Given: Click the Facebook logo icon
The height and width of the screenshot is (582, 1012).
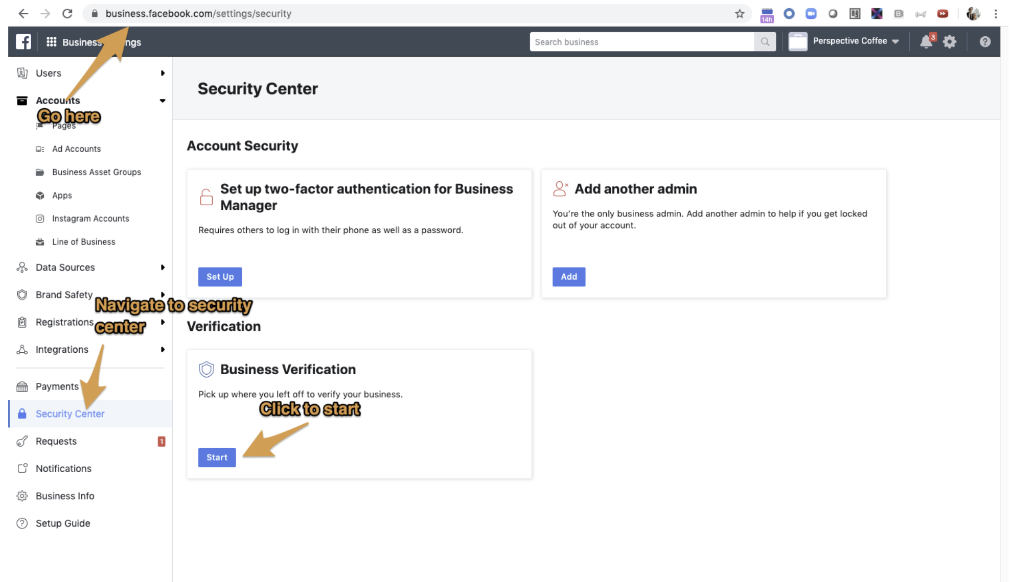Looking at the screenshot, I should [x=24, y=42].
